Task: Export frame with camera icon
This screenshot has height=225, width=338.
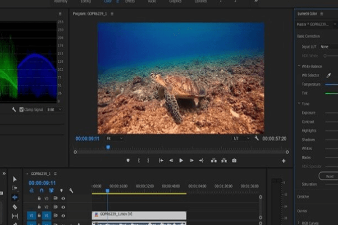Action: pos(234,161)
